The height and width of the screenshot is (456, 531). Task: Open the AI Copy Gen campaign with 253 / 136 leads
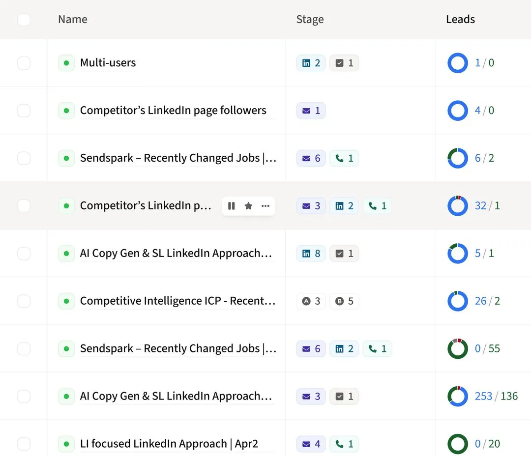[x=176, y=397]
